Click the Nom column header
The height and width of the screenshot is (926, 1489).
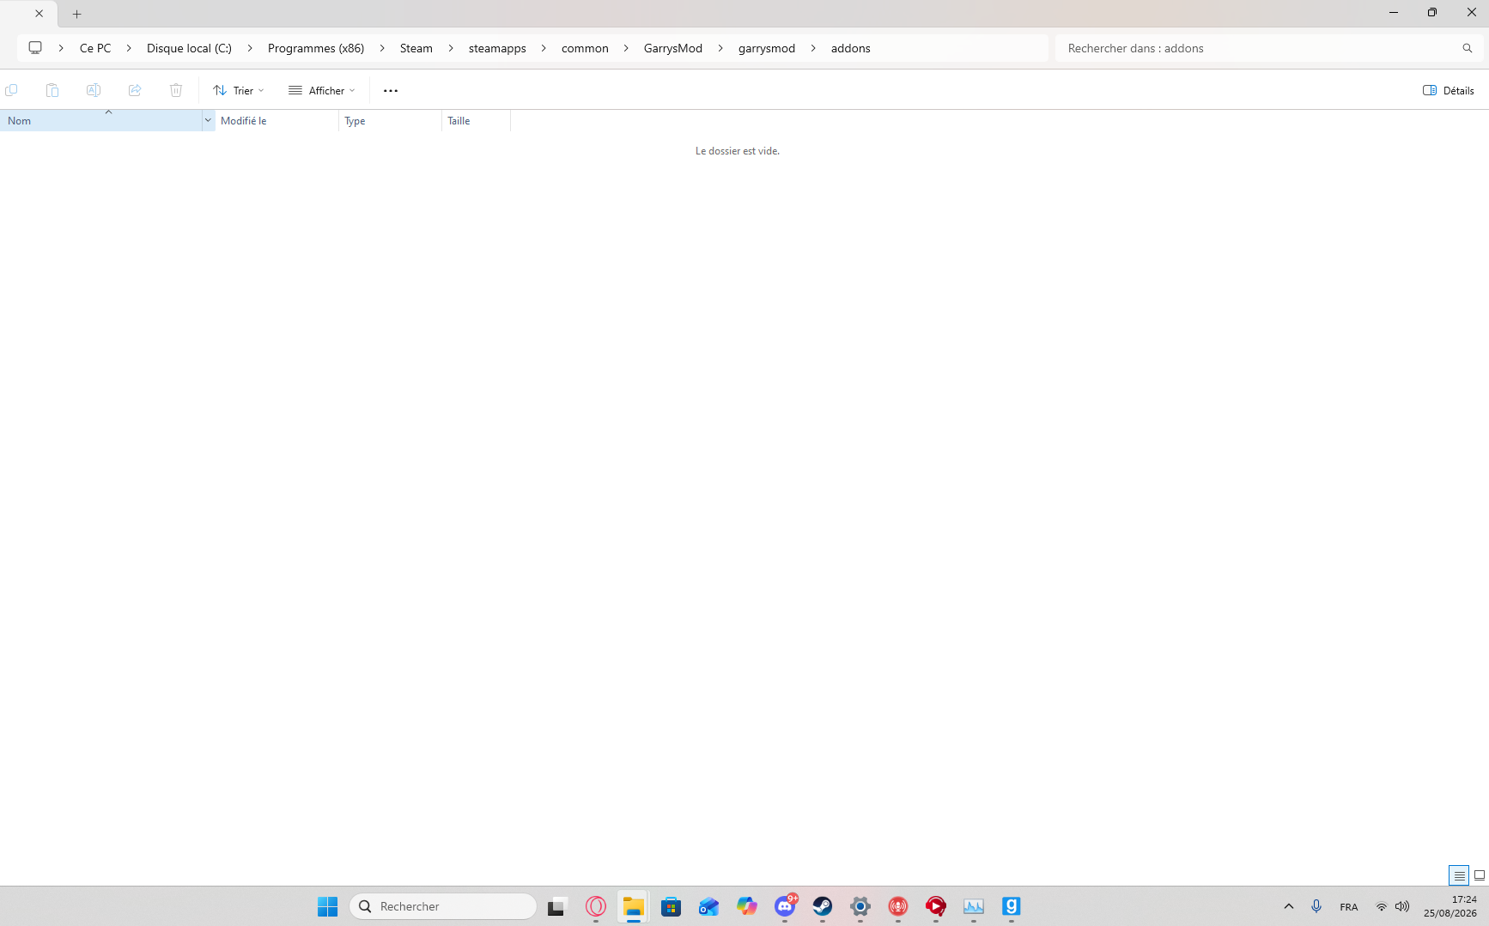pos(101,121)
